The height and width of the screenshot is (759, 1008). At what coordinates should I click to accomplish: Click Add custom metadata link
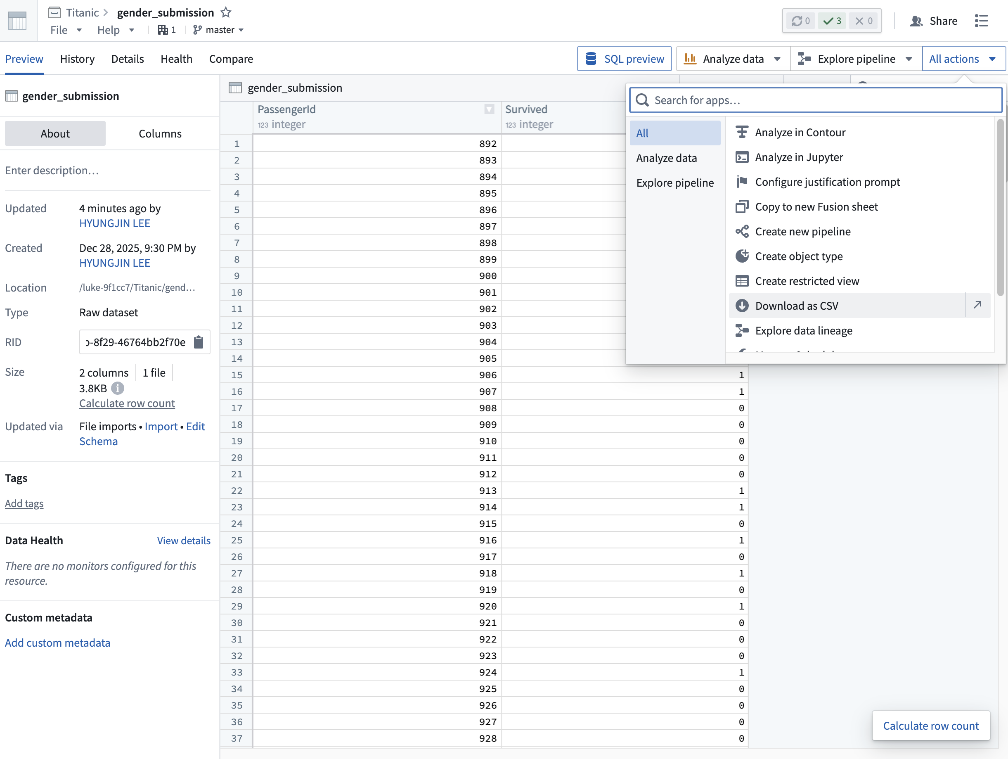(x=57, y=643)
